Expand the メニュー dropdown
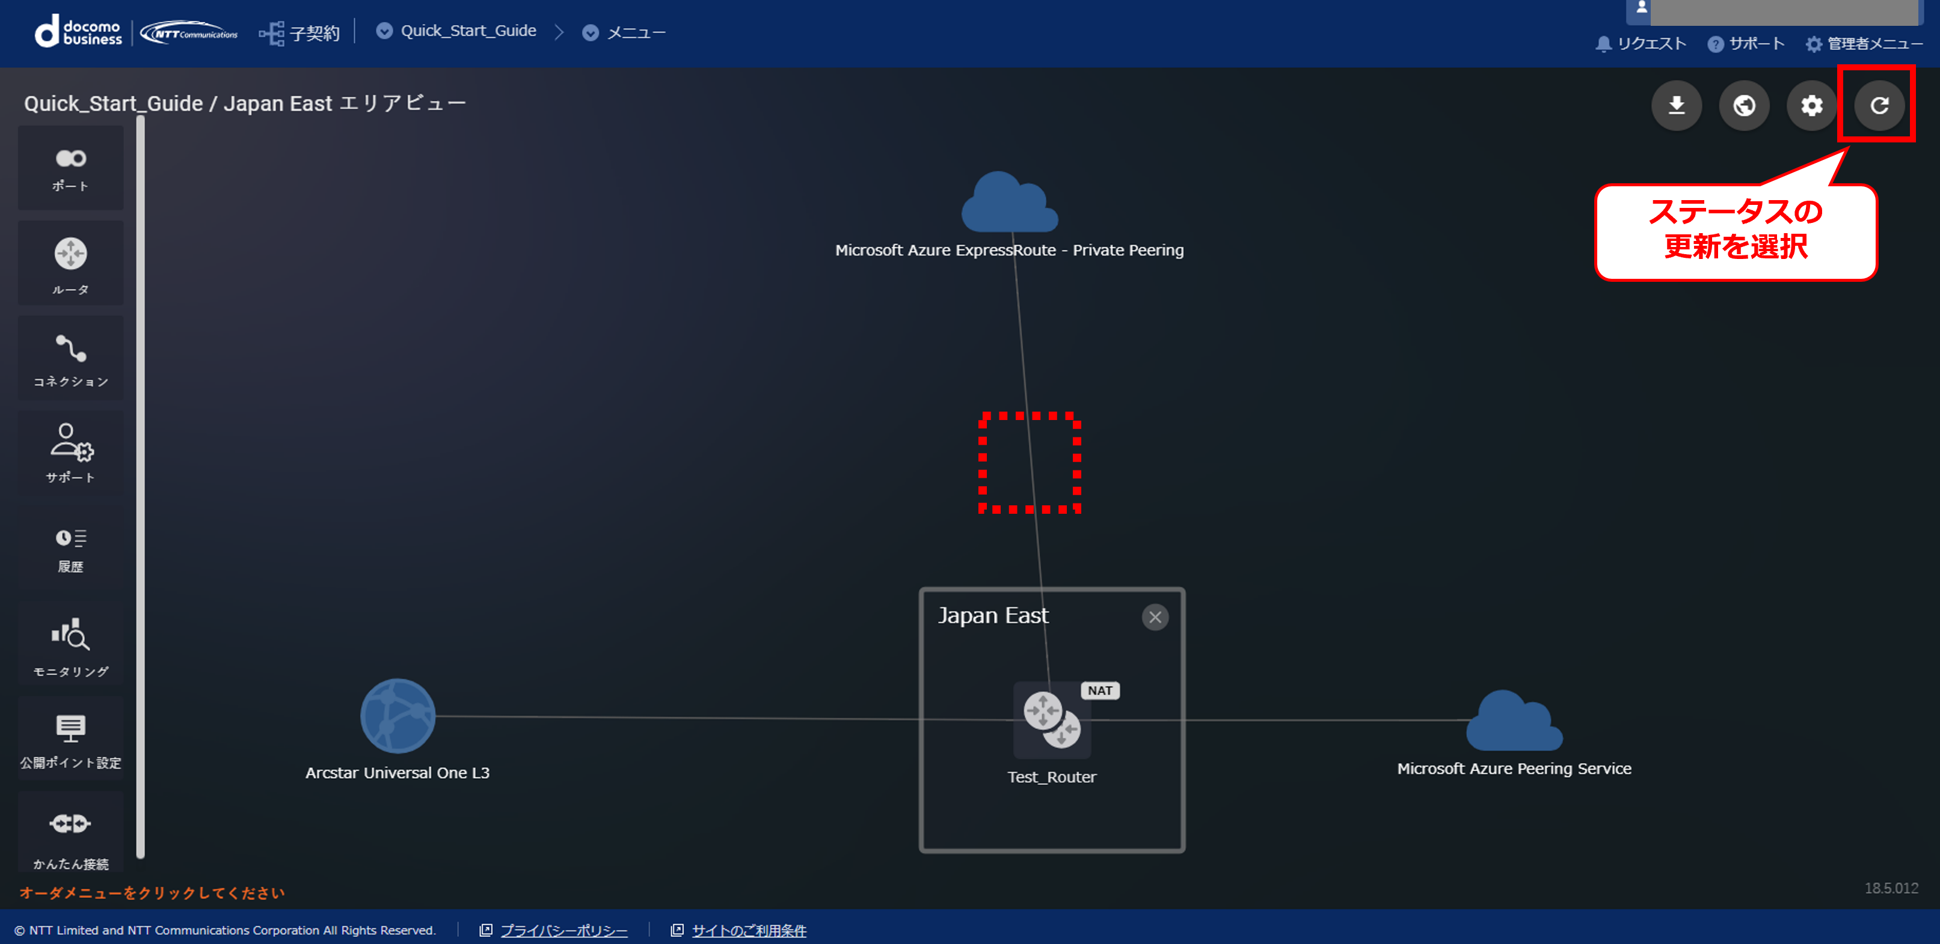 coord(624,32)
